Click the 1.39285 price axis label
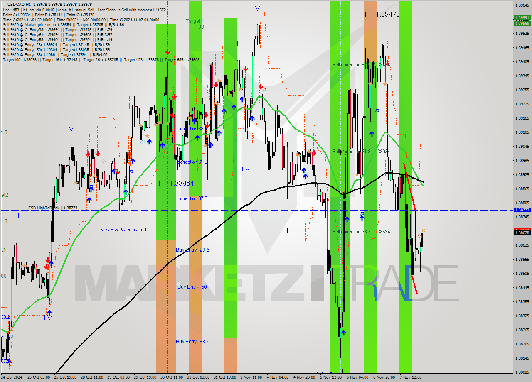 [x=522, y=90]
